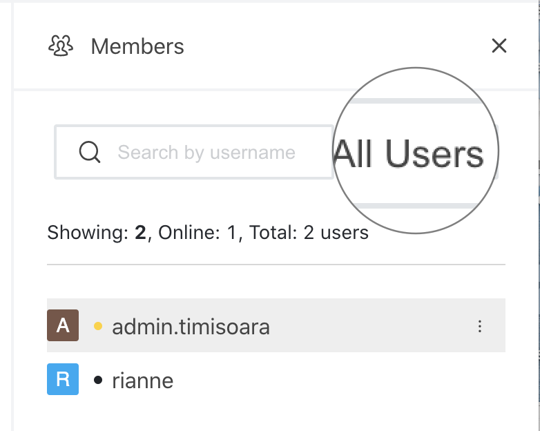Click the Members panel heading
The height and width of the screenshot is (431, 540).
(137, 47)
